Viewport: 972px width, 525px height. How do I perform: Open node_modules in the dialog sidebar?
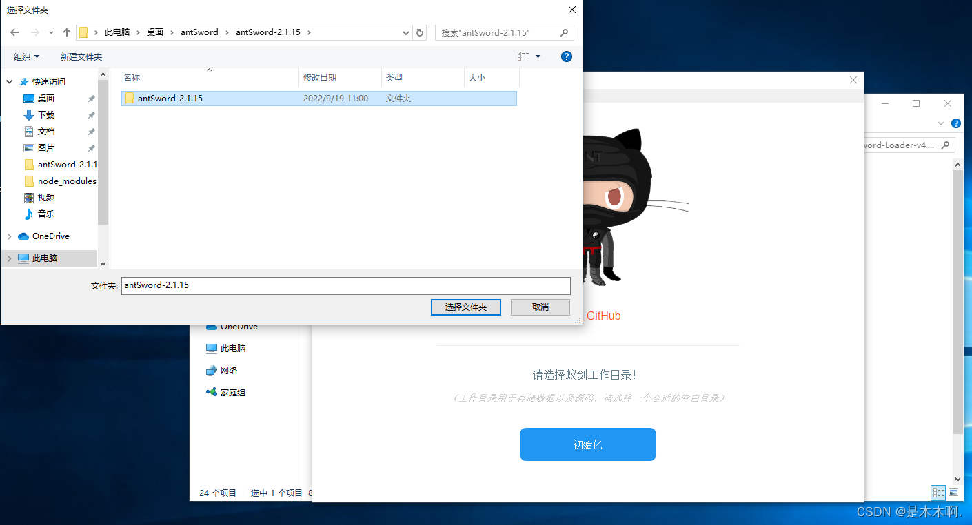click(67, 181)
